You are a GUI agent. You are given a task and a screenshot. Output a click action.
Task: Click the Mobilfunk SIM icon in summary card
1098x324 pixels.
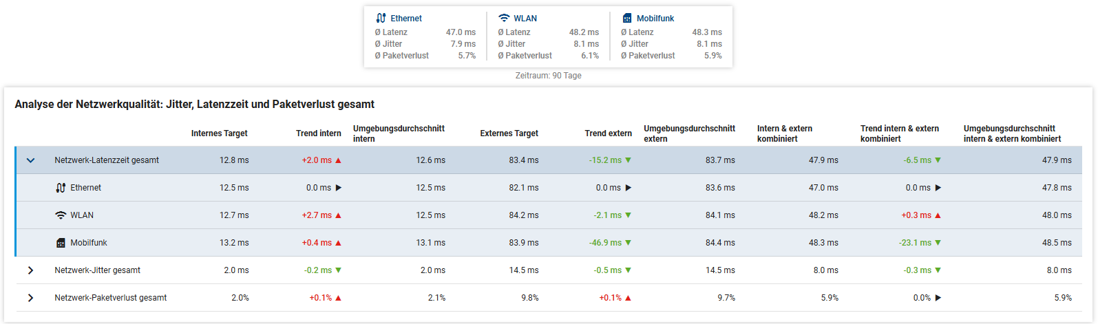click(x=627, y=19)
